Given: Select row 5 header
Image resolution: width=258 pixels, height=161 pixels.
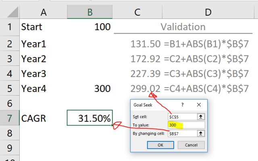Looking at the screenshot, I should [x=10, y=89].
